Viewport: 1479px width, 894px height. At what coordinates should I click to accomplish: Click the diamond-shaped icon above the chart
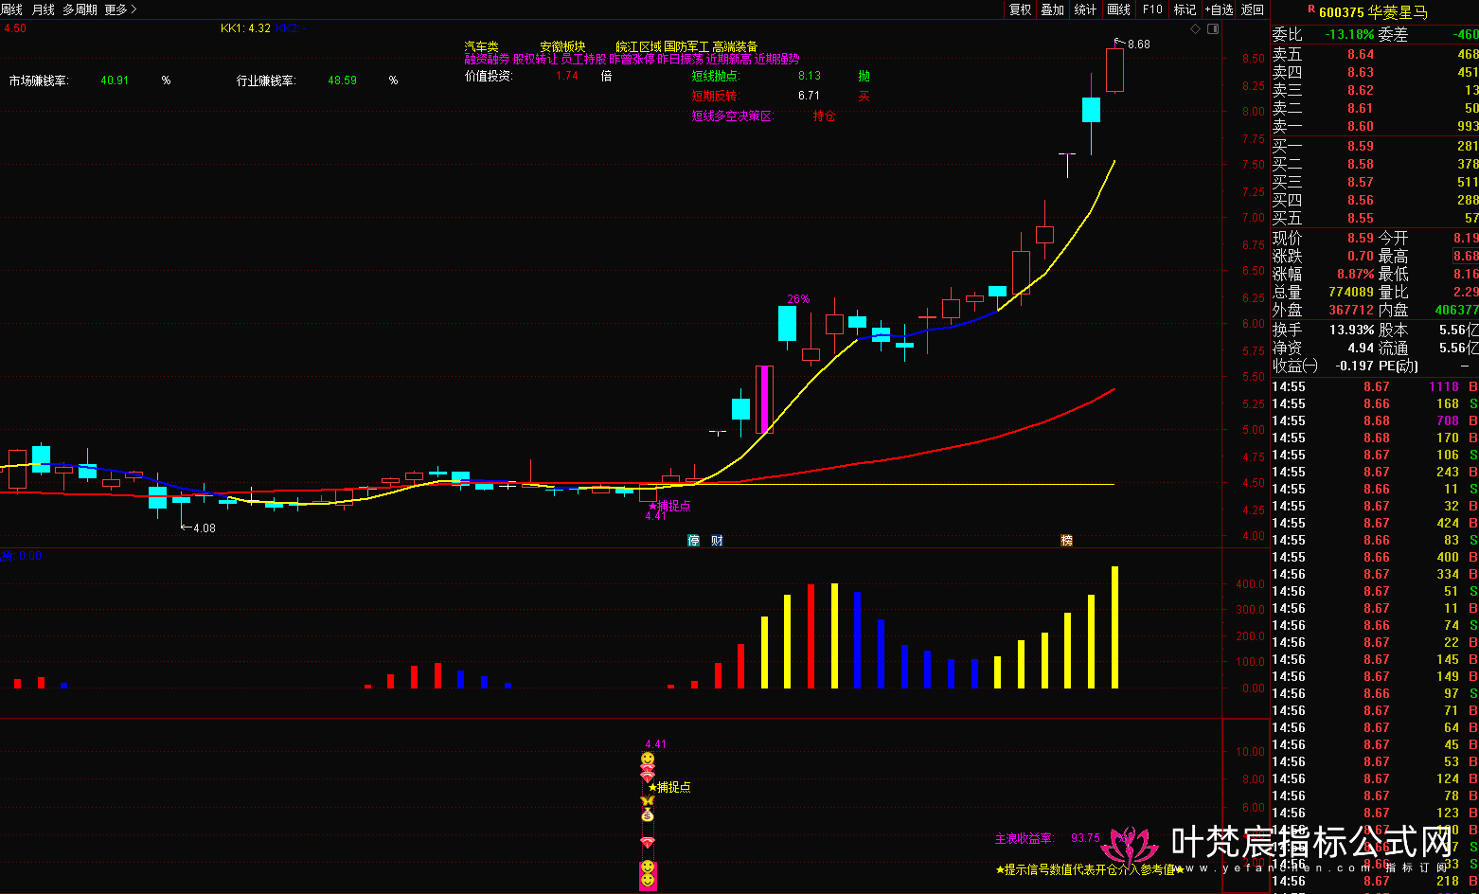click(1197, 30)
